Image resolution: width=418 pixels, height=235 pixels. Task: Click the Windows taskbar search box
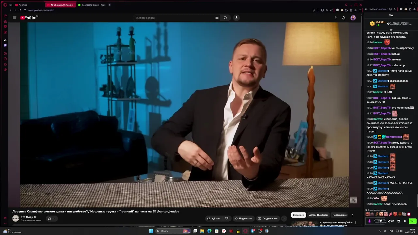(x=173, y=231)
